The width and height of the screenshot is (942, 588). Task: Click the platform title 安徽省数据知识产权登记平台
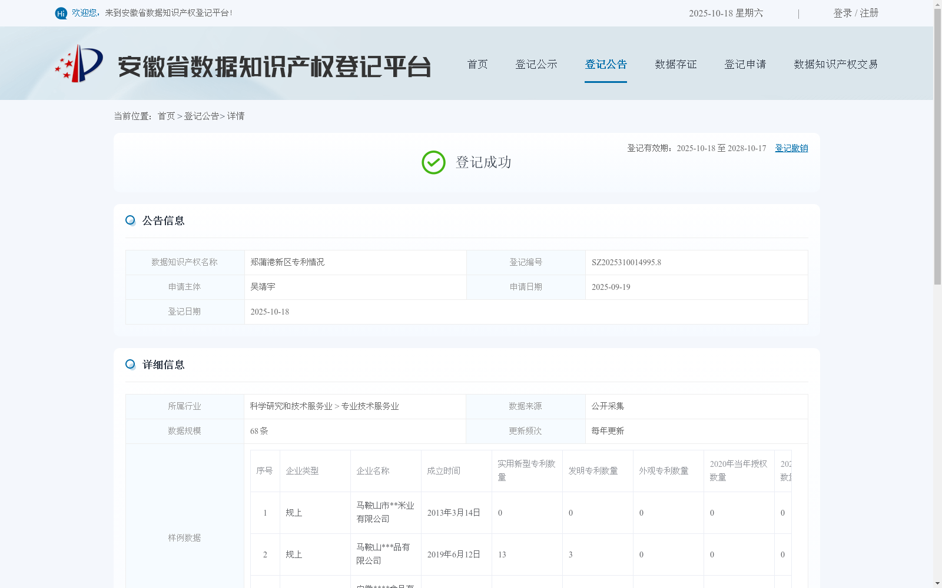pyautogui.click(x=274, y=66)
